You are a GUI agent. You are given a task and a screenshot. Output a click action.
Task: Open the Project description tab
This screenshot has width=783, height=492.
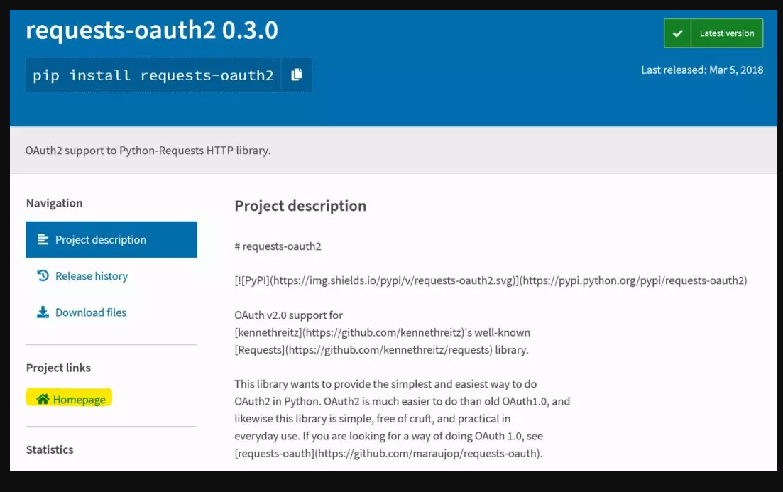[111, 240]
